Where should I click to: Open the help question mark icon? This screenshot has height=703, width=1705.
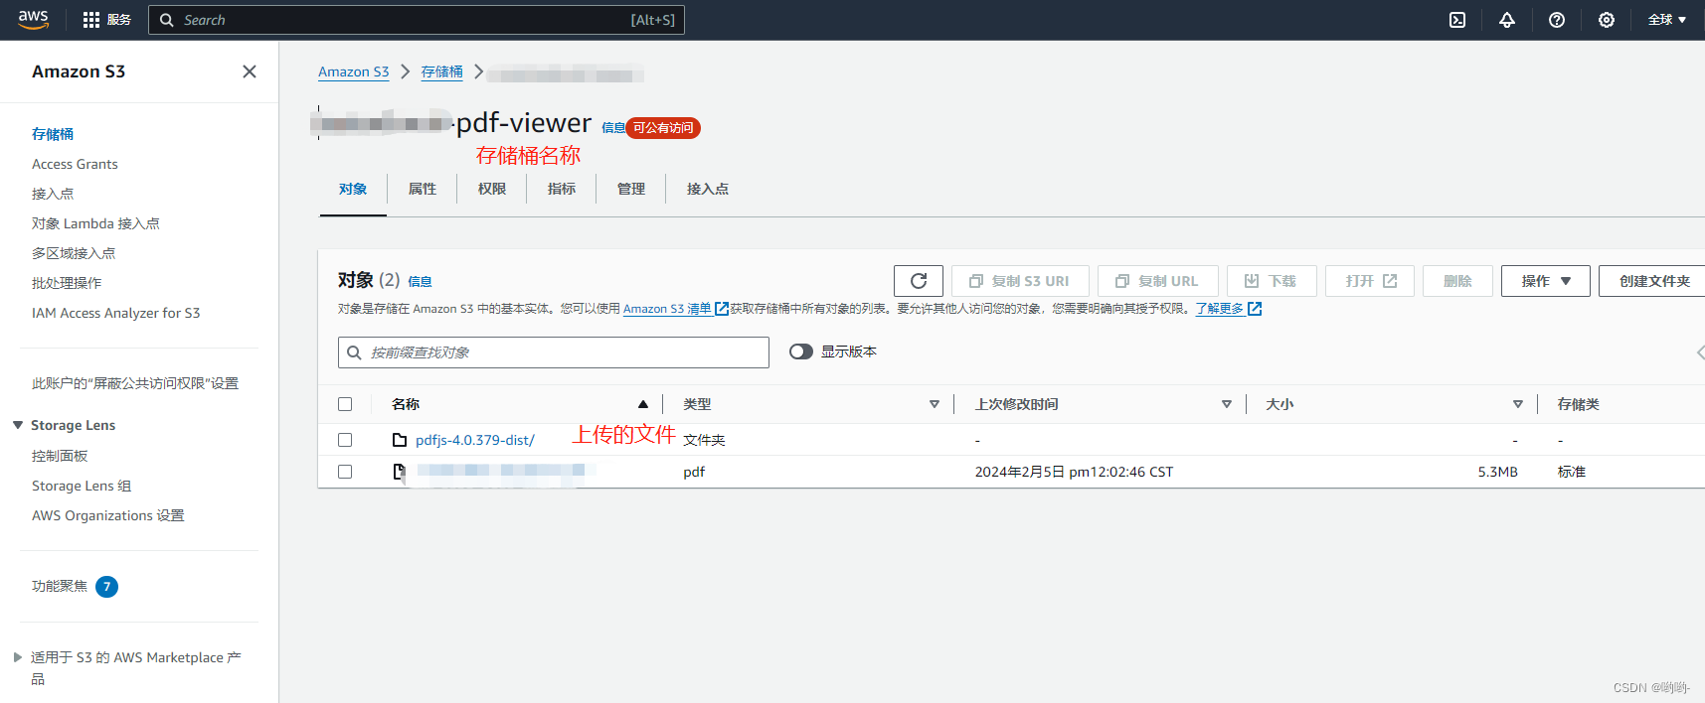coord(1557,20)
